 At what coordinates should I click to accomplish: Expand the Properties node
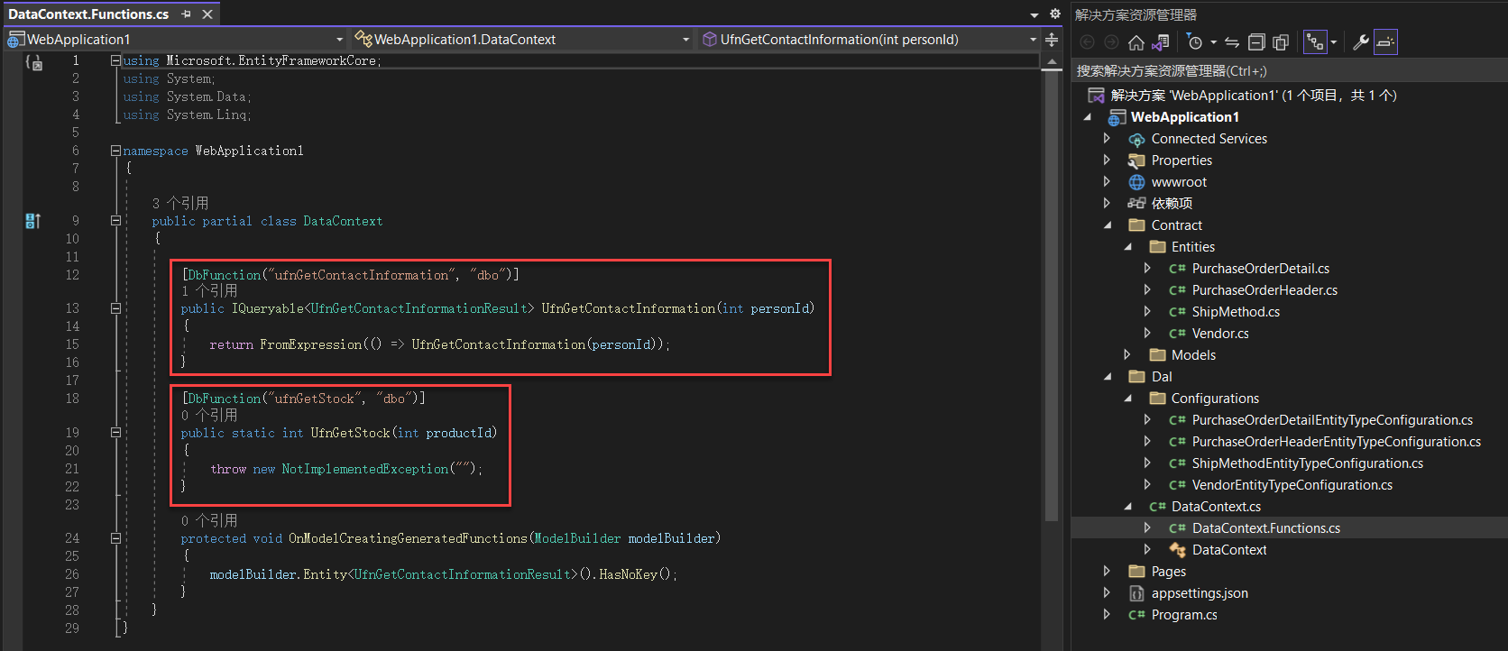pyautogui.click(x=1107, y=160)
